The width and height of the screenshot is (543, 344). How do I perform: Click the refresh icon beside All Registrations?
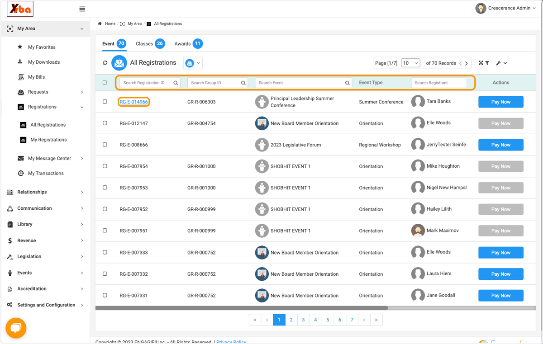pos(105,63)
